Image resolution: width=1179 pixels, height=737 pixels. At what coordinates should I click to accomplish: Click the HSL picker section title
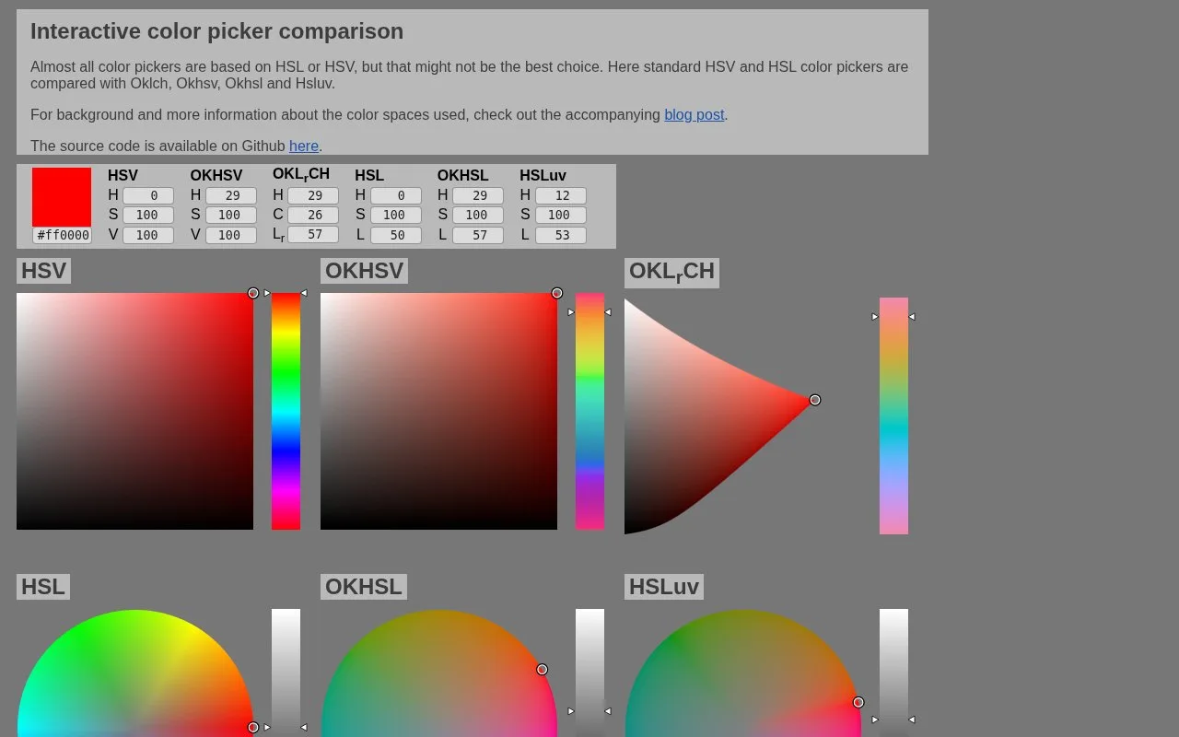(x=43, y=587)
